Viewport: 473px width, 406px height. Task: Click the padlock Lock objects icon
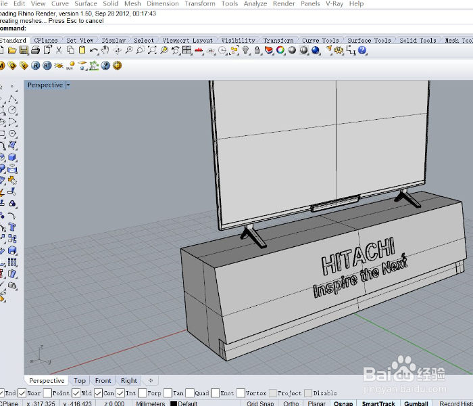pyautogui.click(x=257, y=50)
